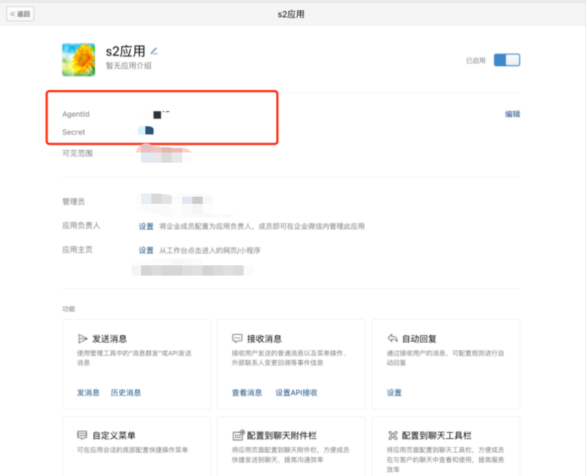Click the 编辑 link at right
This screenshot has width=586, height=476.
click(x=512, y=114)
